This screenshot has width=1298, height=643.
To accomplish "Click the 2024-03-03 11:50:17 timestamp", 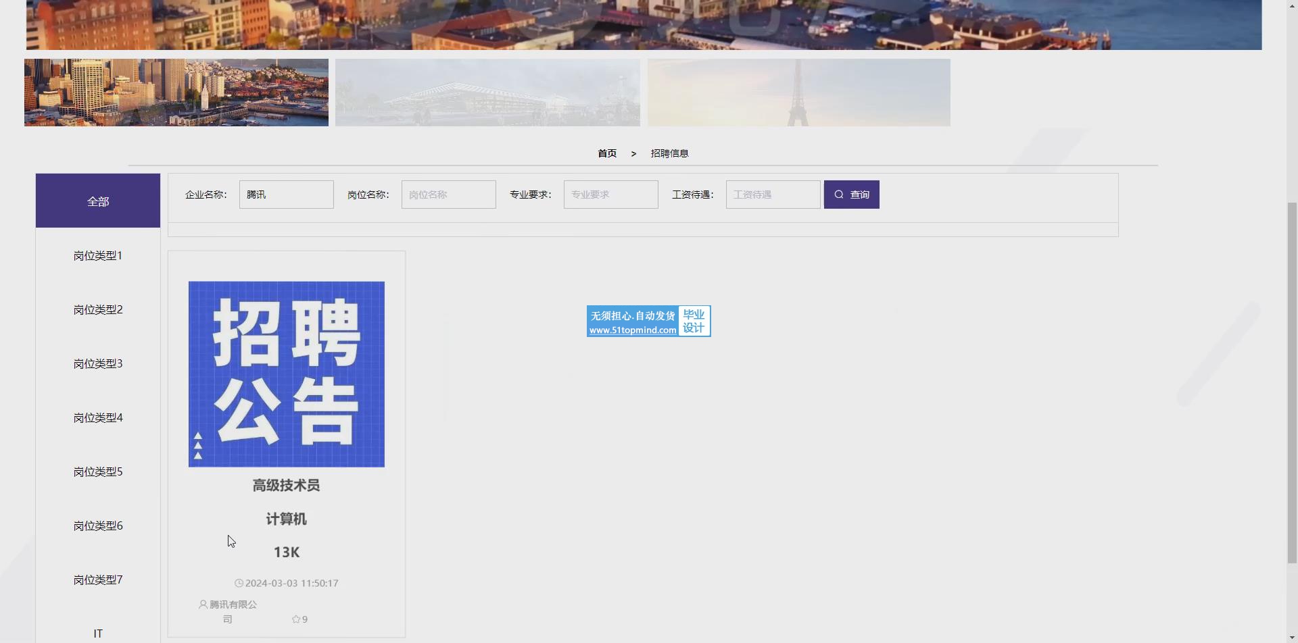I will tap(291, 583).
